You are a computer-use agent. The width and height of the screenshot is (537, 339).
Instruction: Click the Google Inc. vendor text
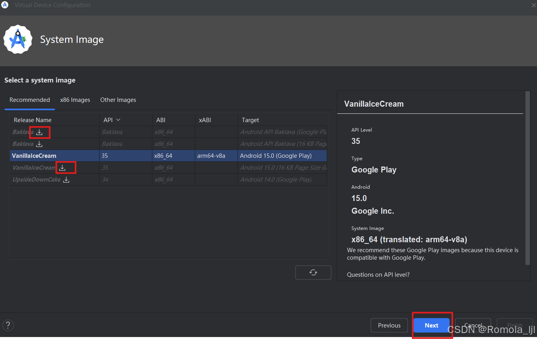click(x=373, y=211)
